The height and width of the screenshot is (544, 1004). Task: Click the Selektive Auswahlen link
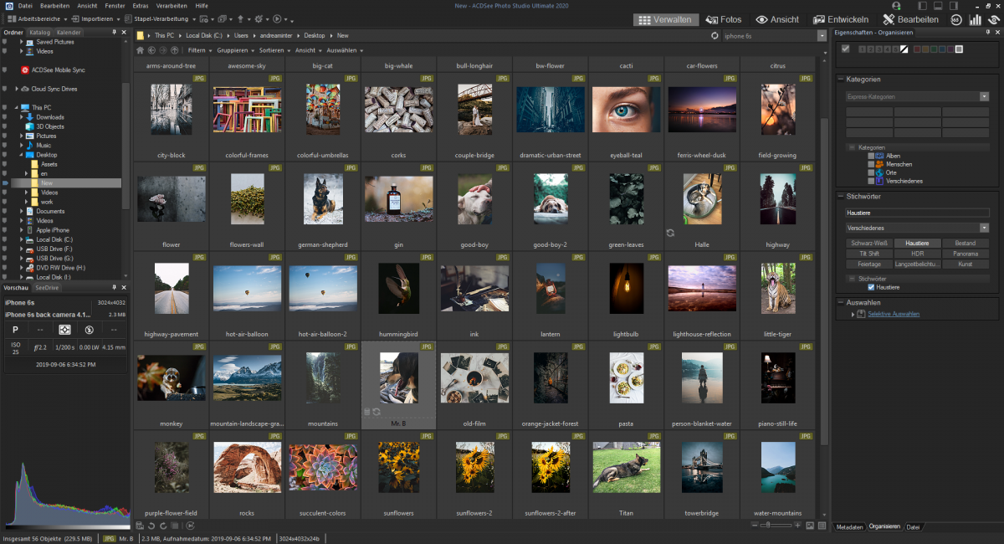pos(893,314)
